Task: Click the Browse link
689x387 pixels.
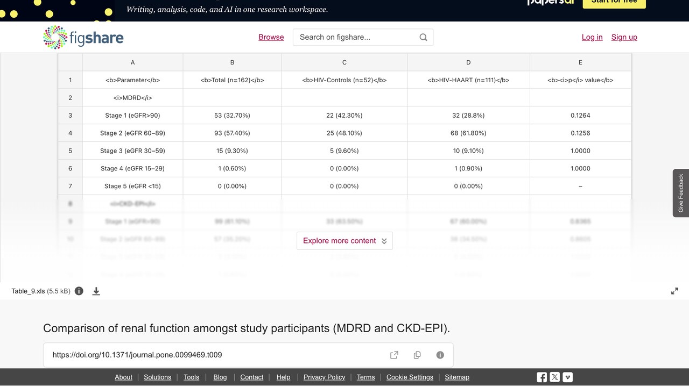Action: click(x=271, y=37)
